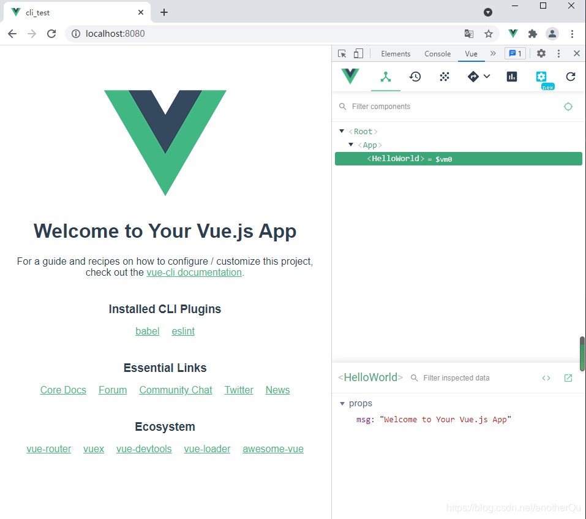The image size is (586, 519).
Task: Open HelloWorld in editor
Action: 568,378
